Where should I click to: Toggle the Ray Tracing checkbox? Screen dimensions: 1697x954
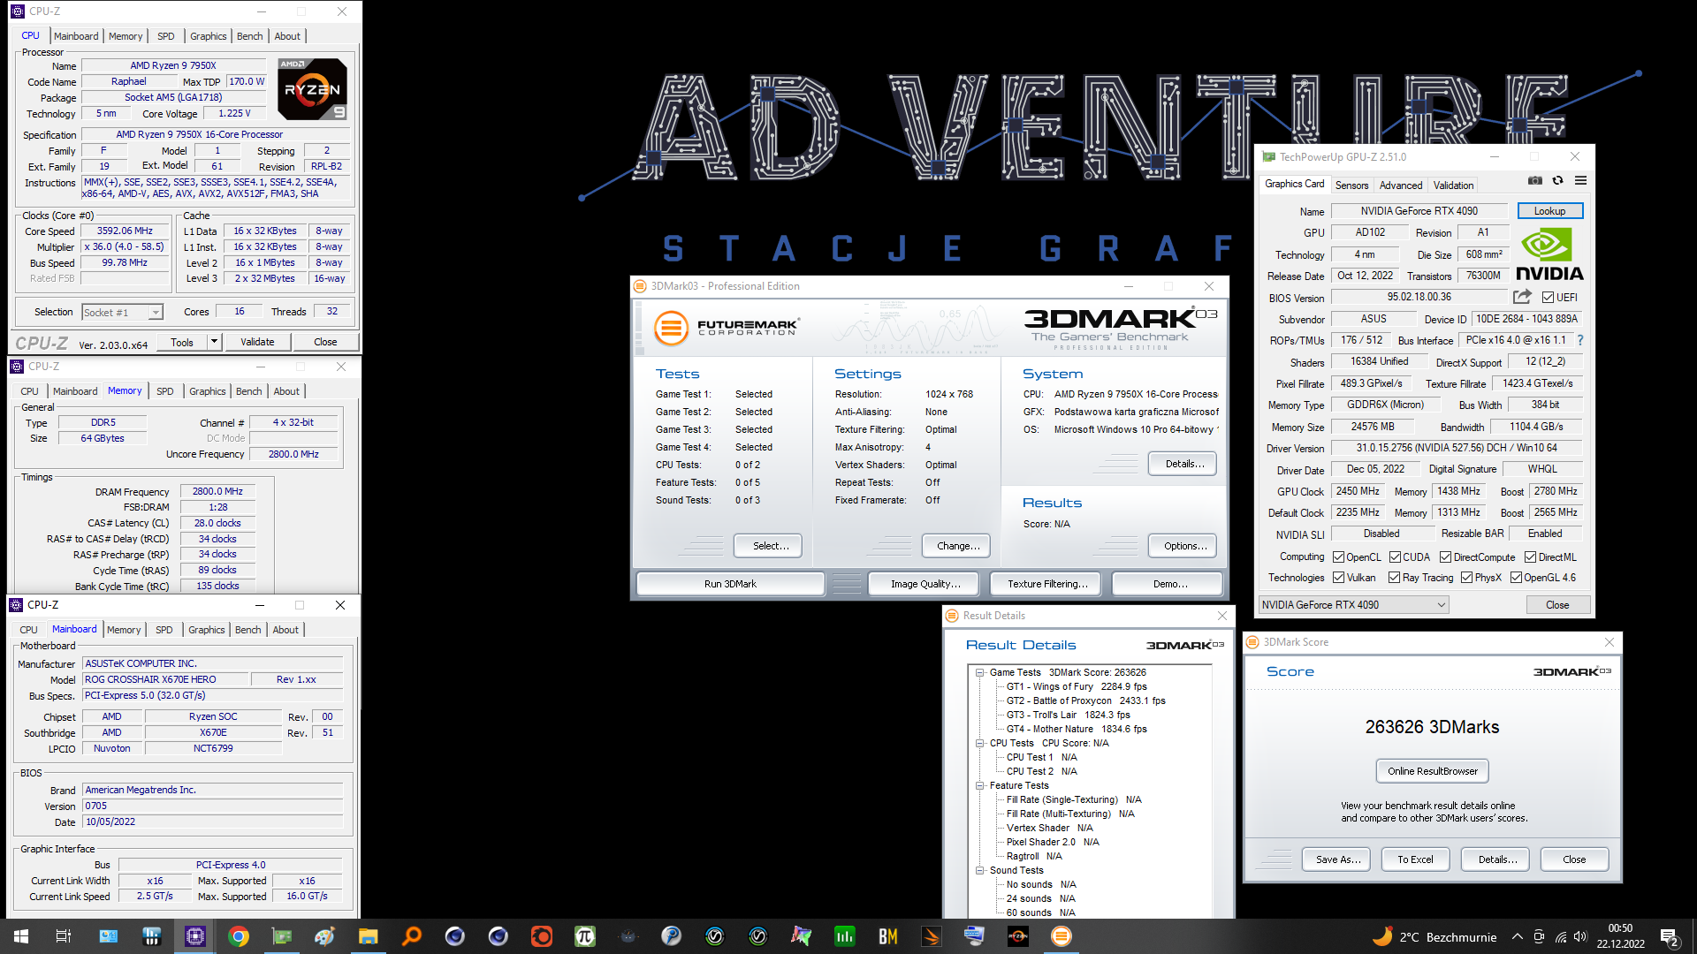(1394, 578)
